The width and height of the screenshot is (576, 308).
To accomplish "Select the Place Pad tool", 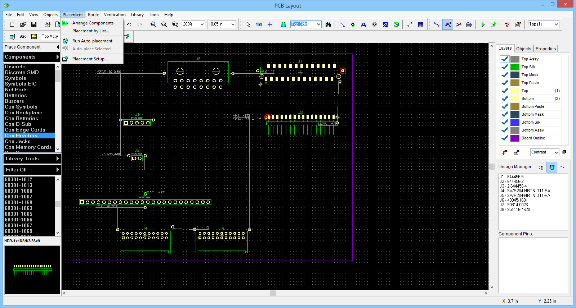I will (353, 24).
